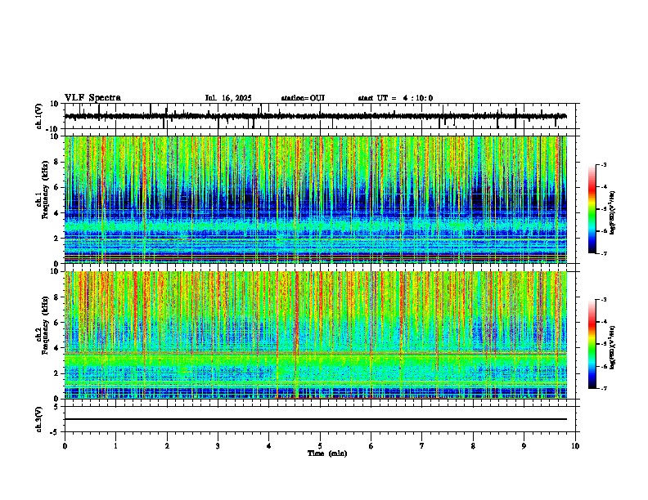Click the '2' kHz tick on ch.2 spectrogram
The height and width of the screenshot is (500, 648).
56,373
